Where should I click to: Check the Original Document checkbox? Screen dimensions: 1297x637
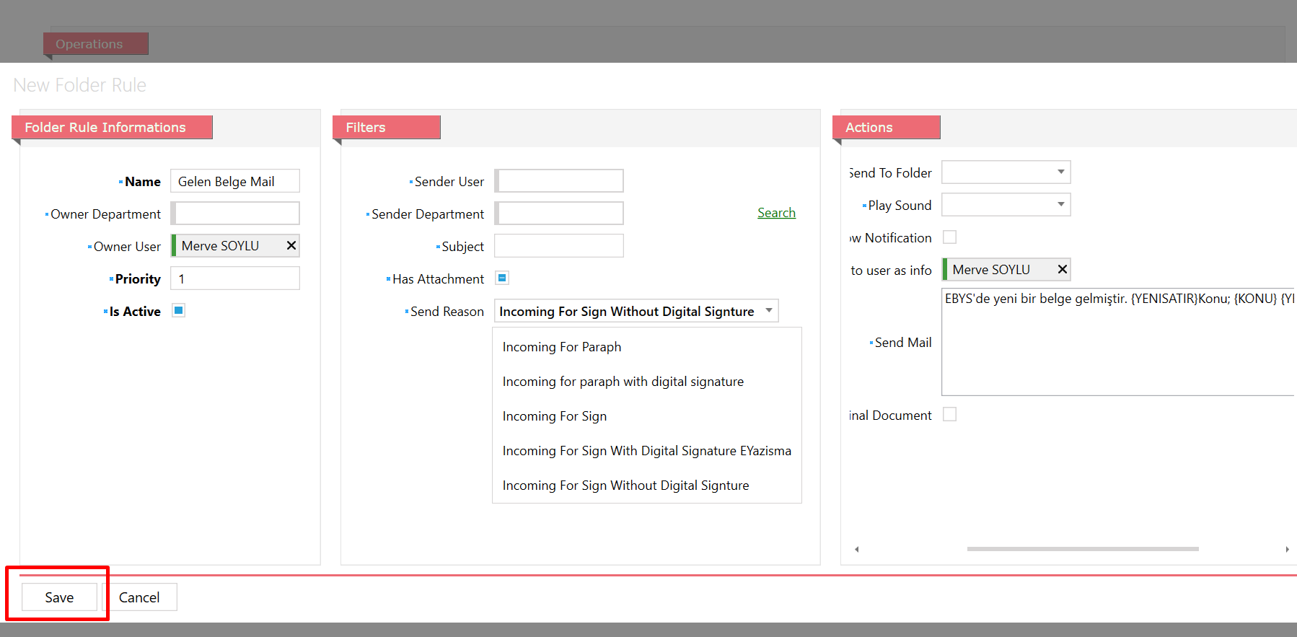tap(950, 415)
